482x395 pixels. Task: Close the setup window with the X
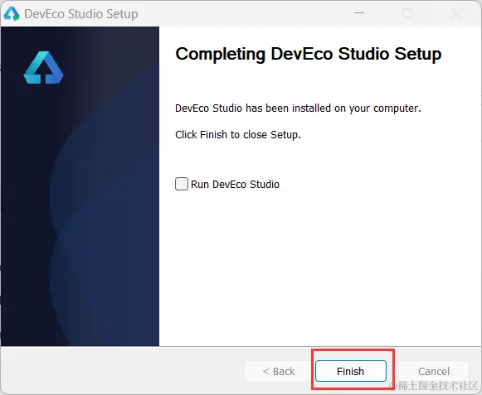(x=456, y=13)
